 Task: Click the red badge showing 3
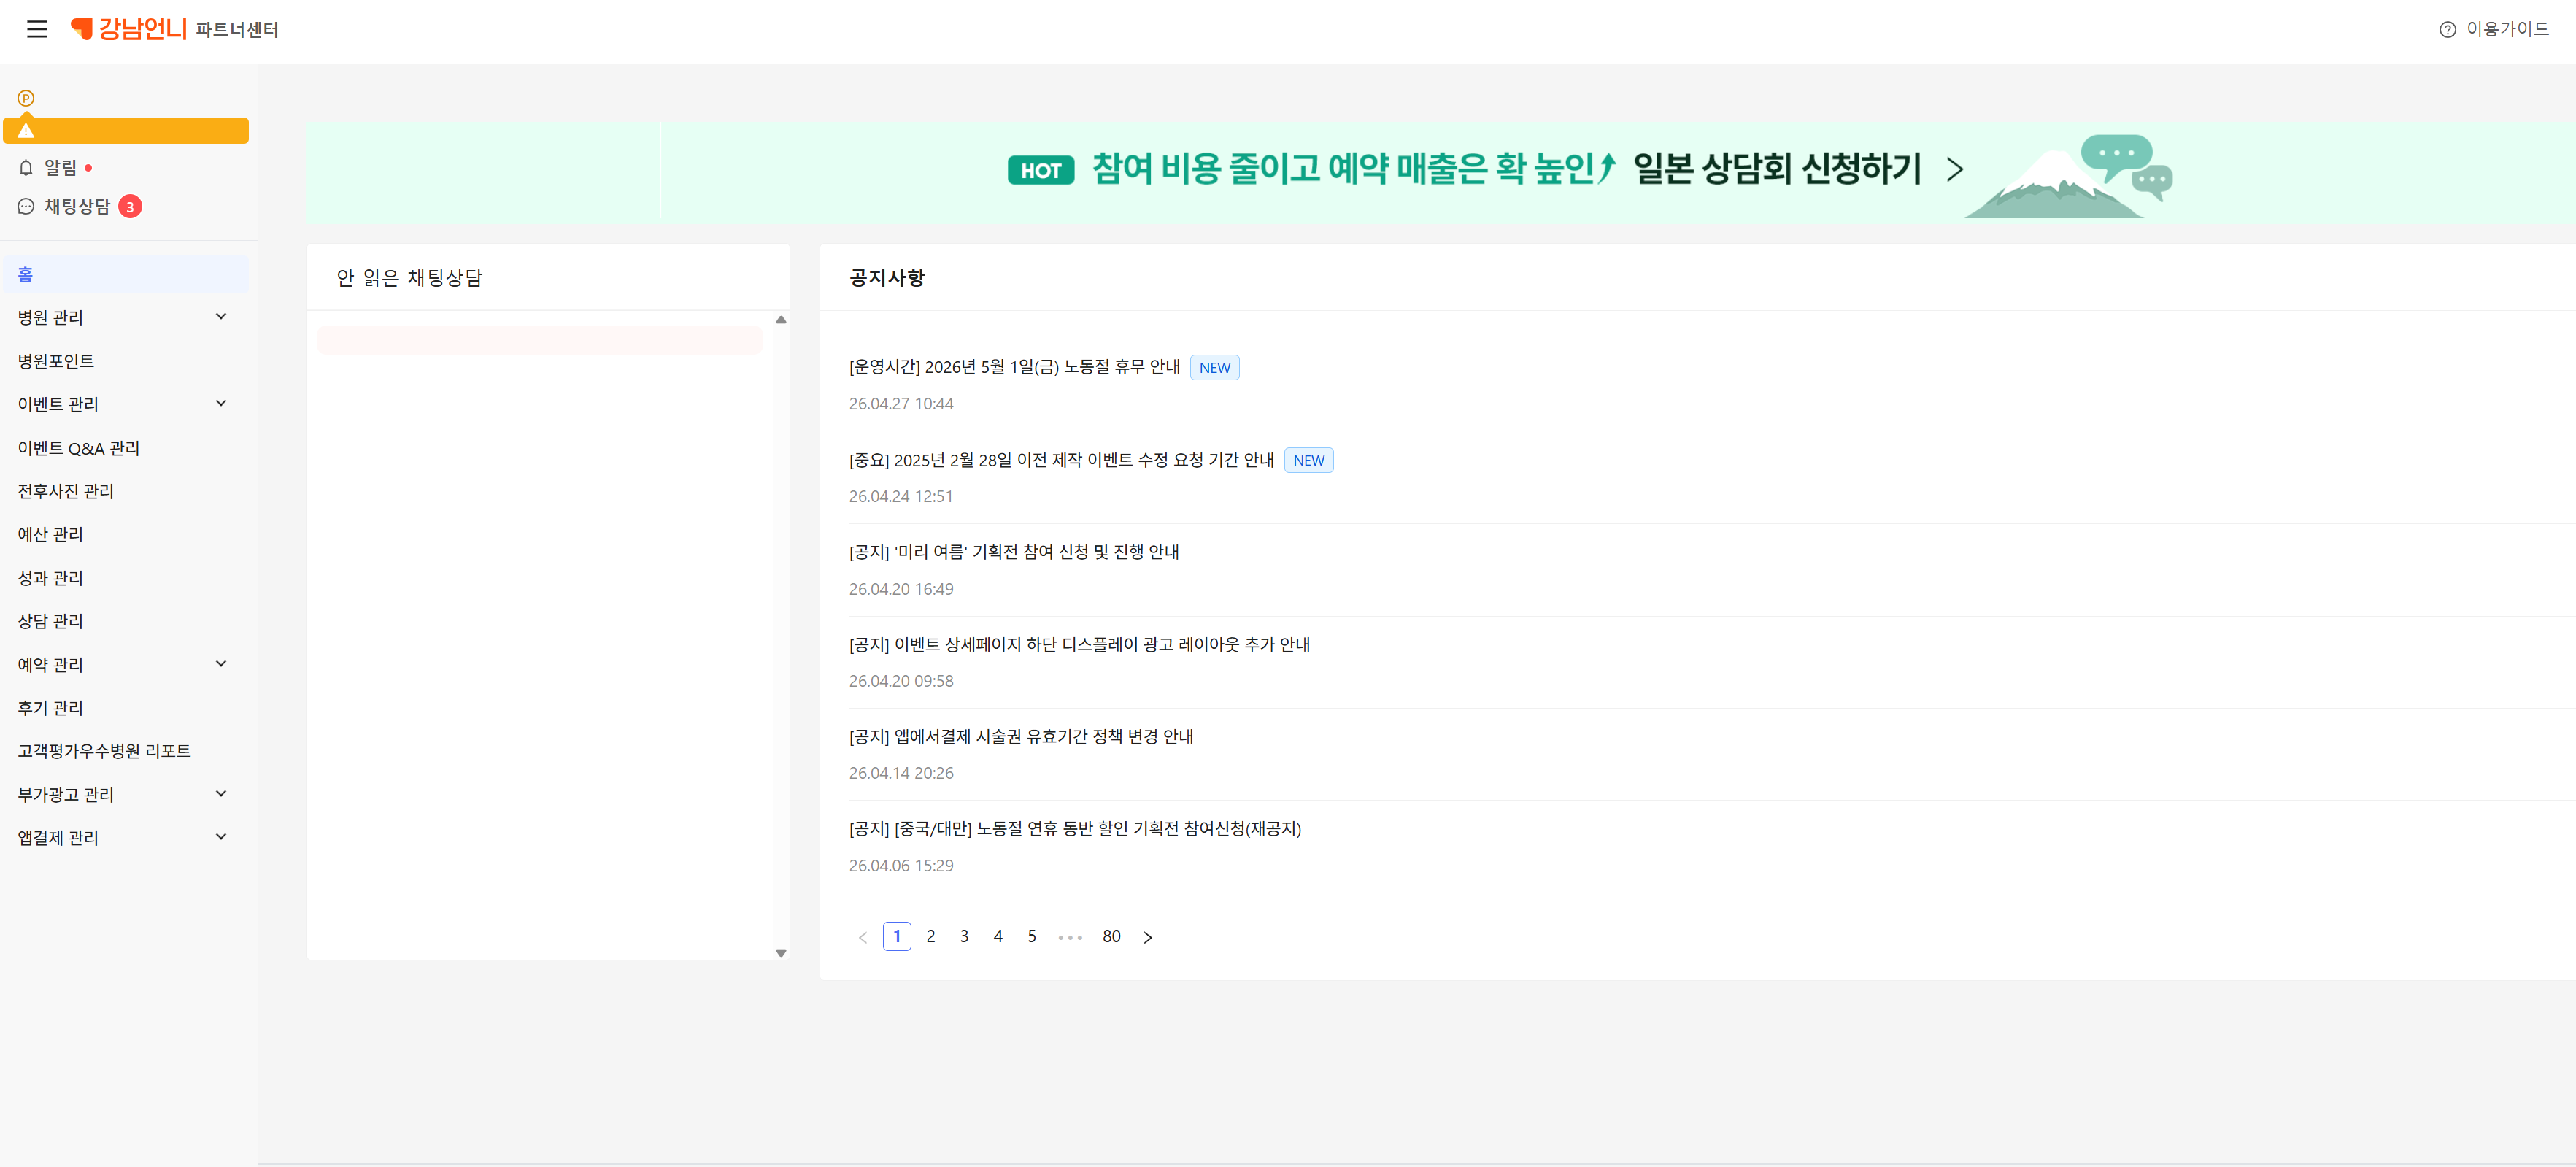[130, 207]
